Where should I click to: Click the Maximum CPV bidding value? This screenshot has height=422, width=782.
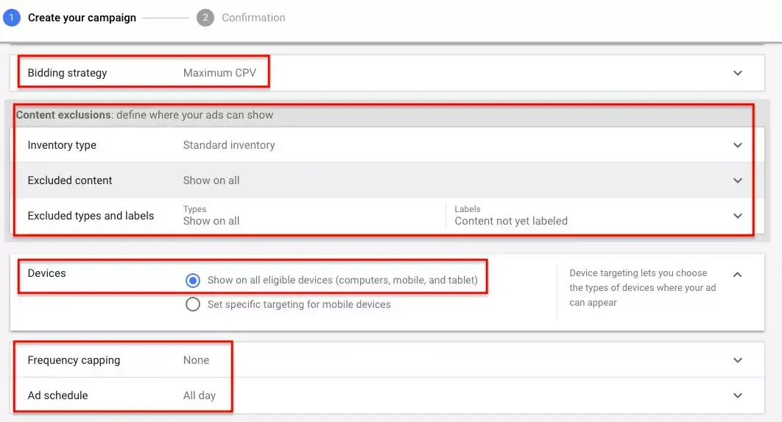219,73
